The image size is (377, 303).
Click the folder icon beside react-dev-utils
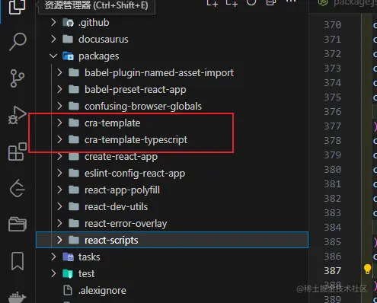74,206
